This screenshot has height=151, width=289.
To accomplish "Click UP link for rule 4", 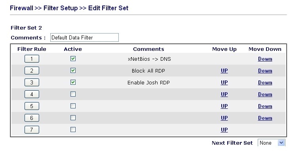I will pos(224,94).
